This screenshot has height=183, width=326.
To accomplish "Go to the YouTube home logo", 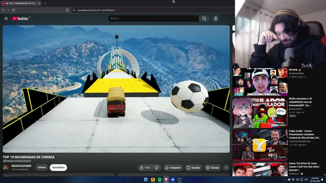I will point(20,18).
